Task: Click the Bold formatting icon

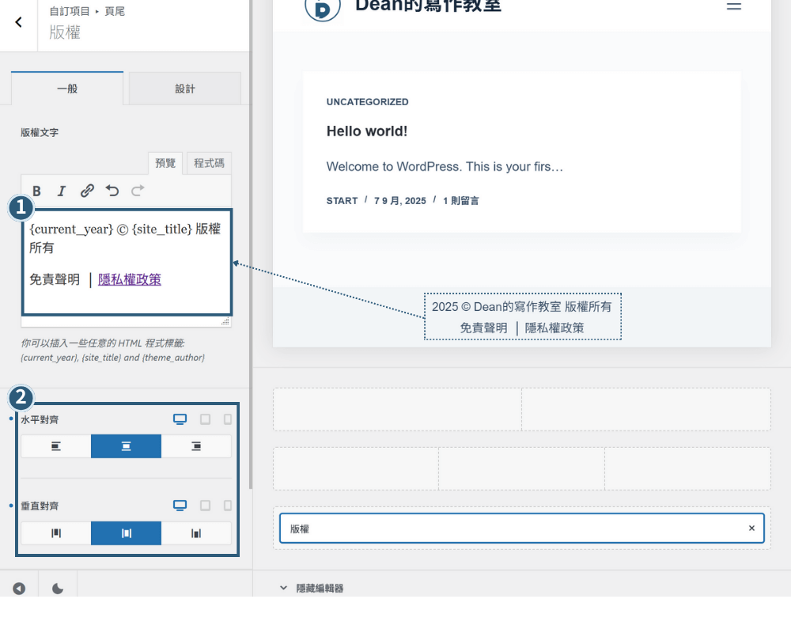Action: pos(37,191)
